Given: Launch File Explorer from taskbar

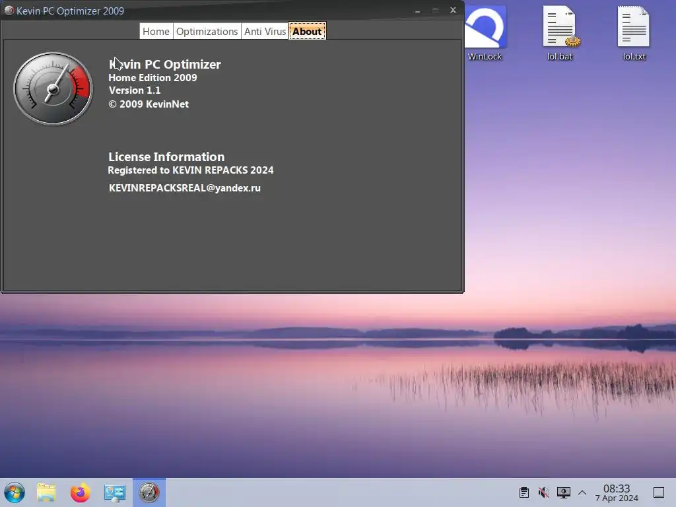Looking at the screenshot, I should click(46, 492).
